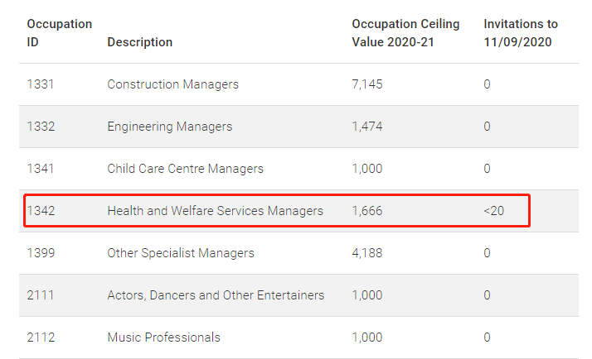Viewport: 592px width, 359px height.
Task: Click ceiling value 1,474
Action: pos(367,127)
